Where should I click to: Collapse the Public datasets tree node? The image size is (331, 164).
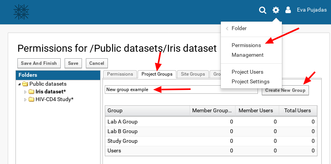[x=19, y=84]
